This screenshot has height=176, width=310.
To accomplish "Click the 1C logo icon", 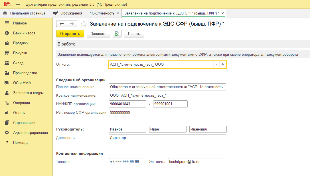I will (x=8, y=4).
